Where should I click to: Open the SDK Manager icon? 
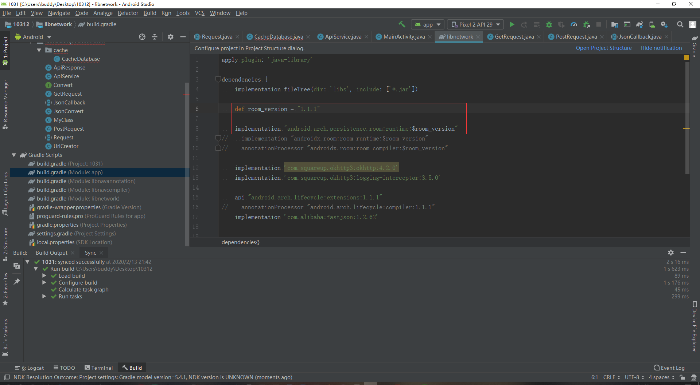click(x=664, y=24)
